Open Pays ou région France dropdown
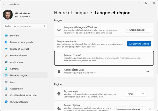Image resolution: width=158 pixels, height=111 pixels. 135,94
